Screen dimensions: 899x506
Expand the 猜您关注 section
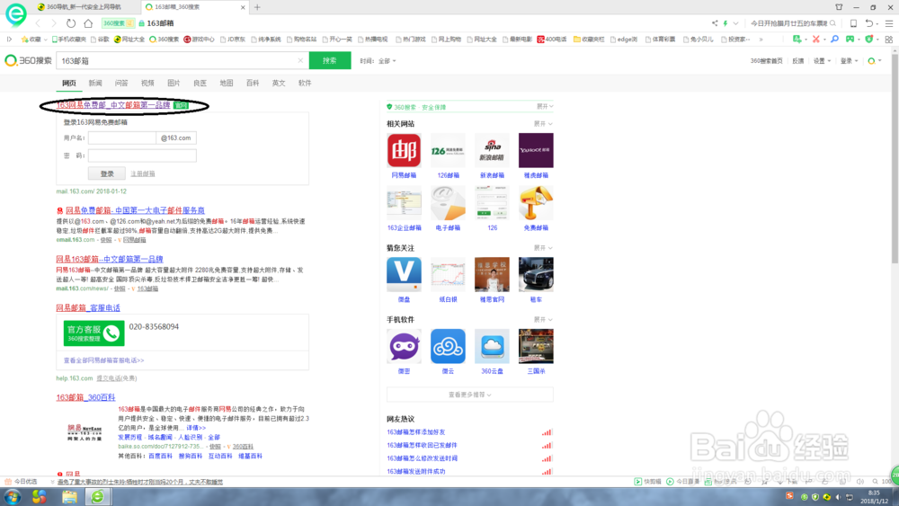coord(543,248)
